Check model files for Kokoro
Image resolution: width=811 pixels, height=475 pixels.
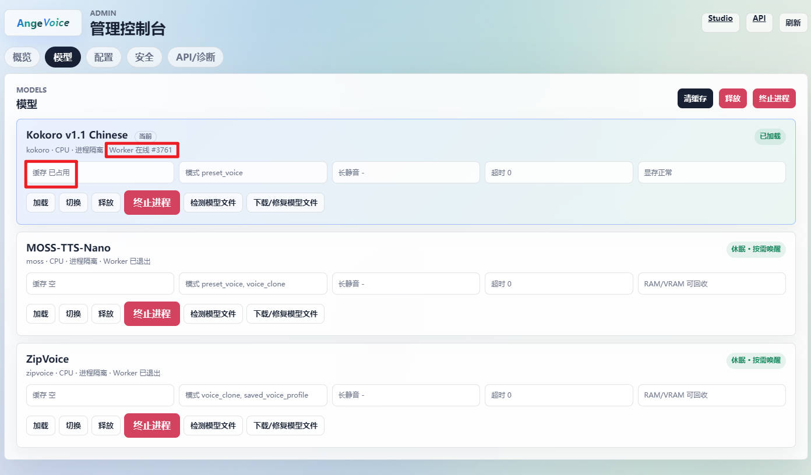[x=213, y=203]
